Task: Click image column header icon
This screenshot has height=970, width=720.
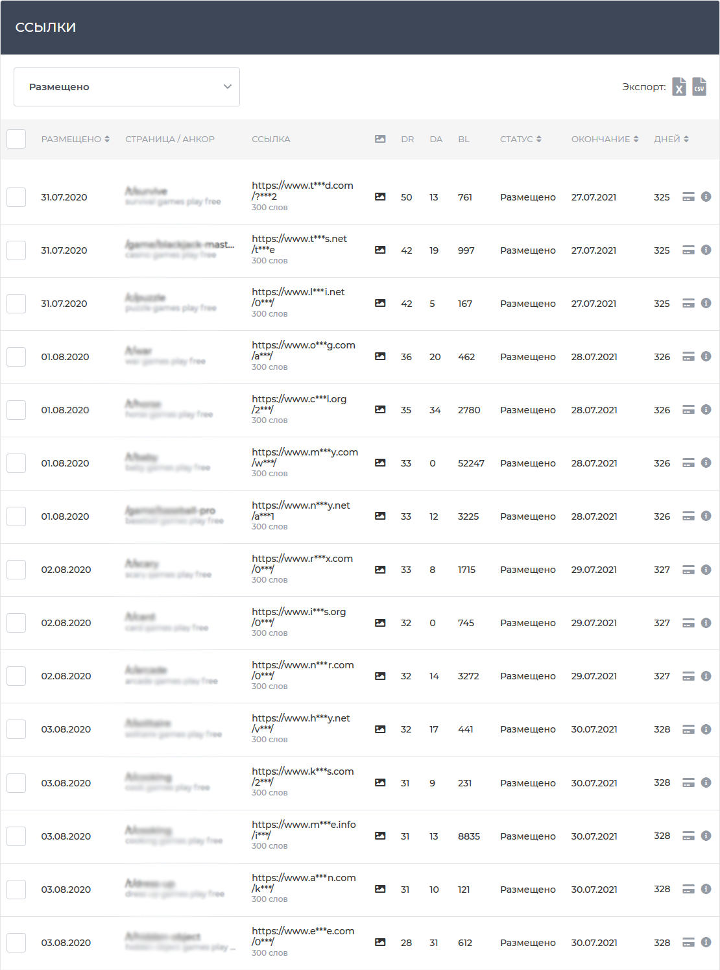Action: [380, 139]
